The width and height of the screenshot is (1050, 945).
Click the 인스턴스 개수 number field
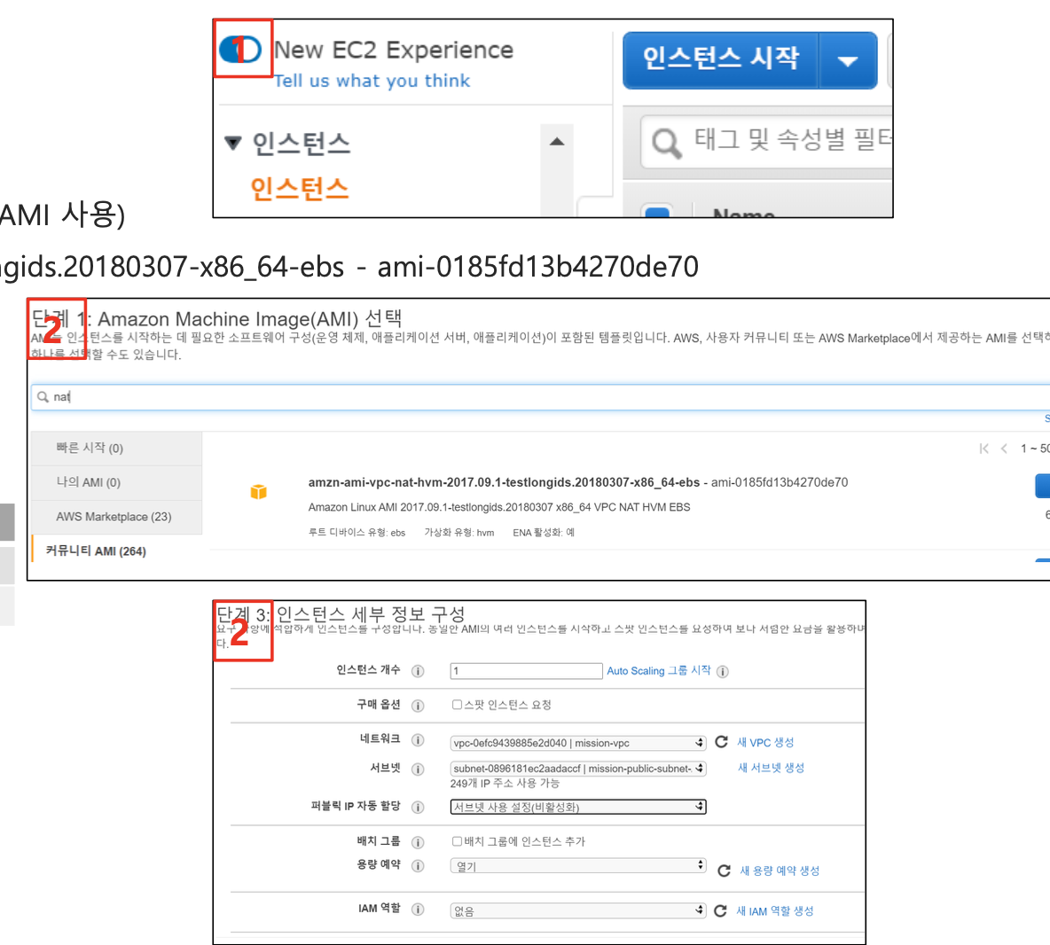pyautogui.click(x=527, y=670)
